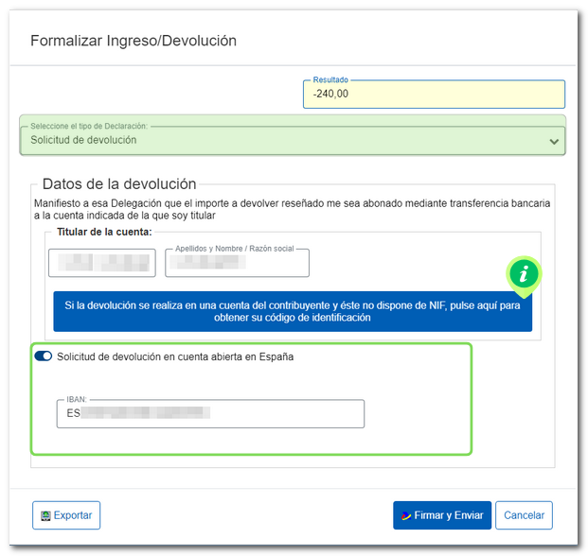This screenshot has height=556, width=588.
Task: Click the account holder NIF field
Action: (x=101, y=263)
